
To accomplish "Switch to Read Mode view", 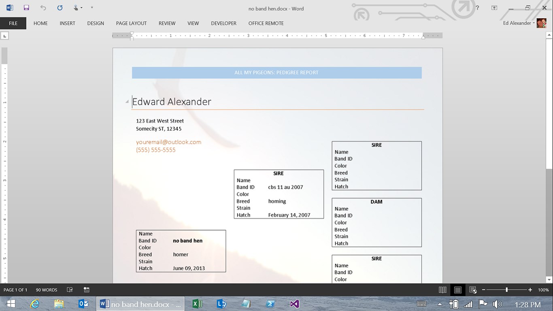I will pos(442,290).
